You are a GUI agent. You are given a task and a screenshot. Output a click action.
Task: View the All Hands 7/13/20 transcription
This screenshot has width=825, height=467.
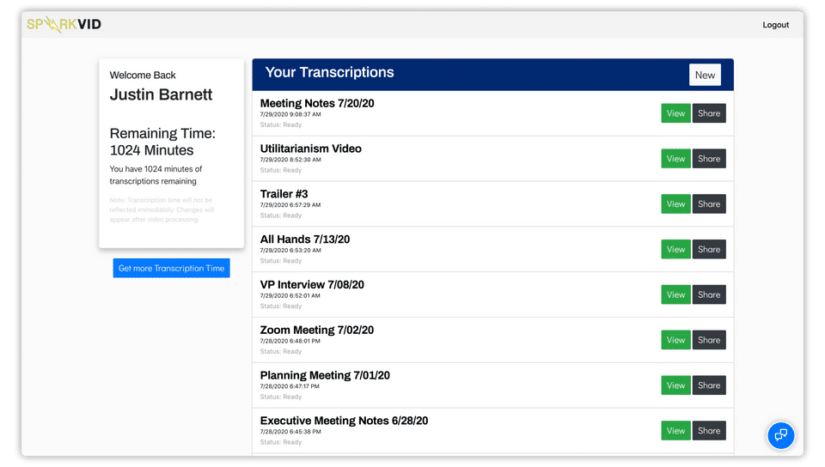(675, 249)
